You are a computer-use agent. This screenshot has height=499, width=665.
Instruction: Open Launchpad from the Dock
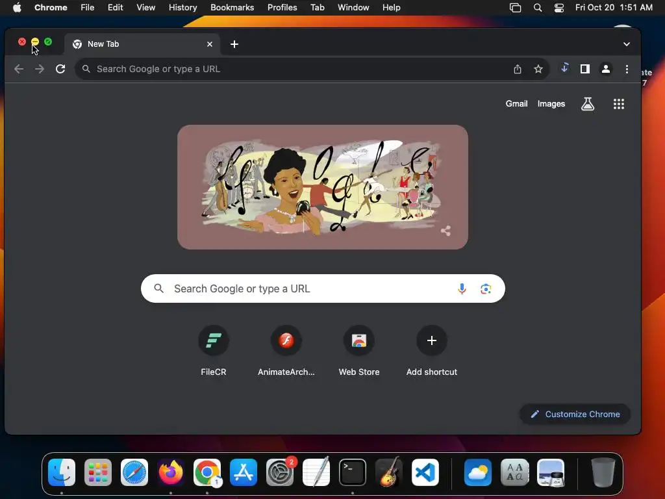[98, 472]
